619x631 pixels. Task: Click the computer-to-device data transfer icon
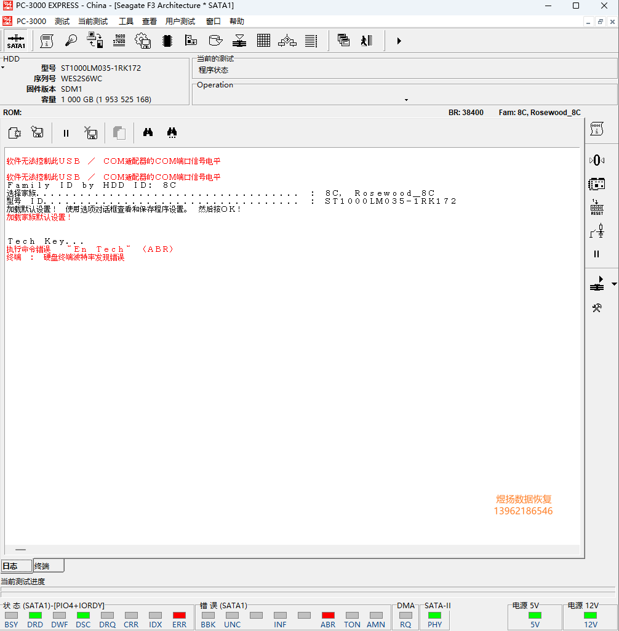tap(95, 40)
